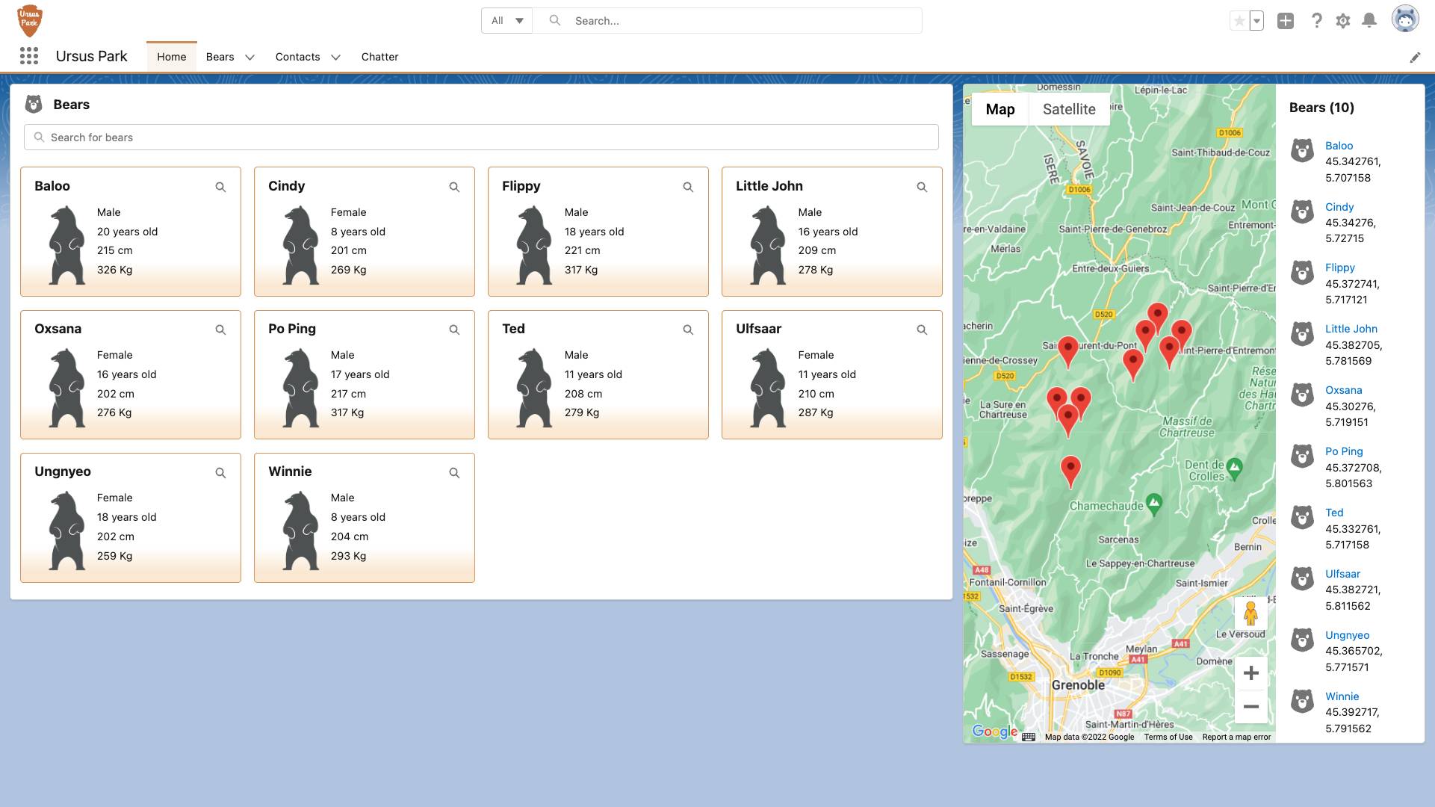Click the southernmost red map pin
Image resolution: width=1435 pixels, height=807 pixels.
[x=1070, y=472]
